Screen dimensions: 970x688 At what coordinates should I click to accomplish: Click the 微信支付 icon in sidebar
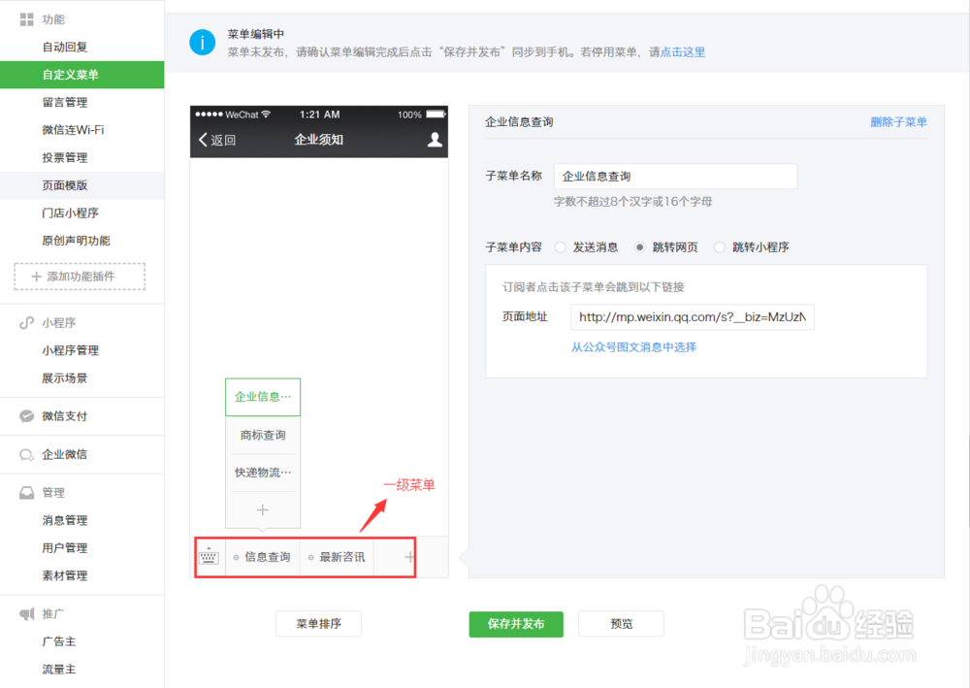(x=26, y=415)
